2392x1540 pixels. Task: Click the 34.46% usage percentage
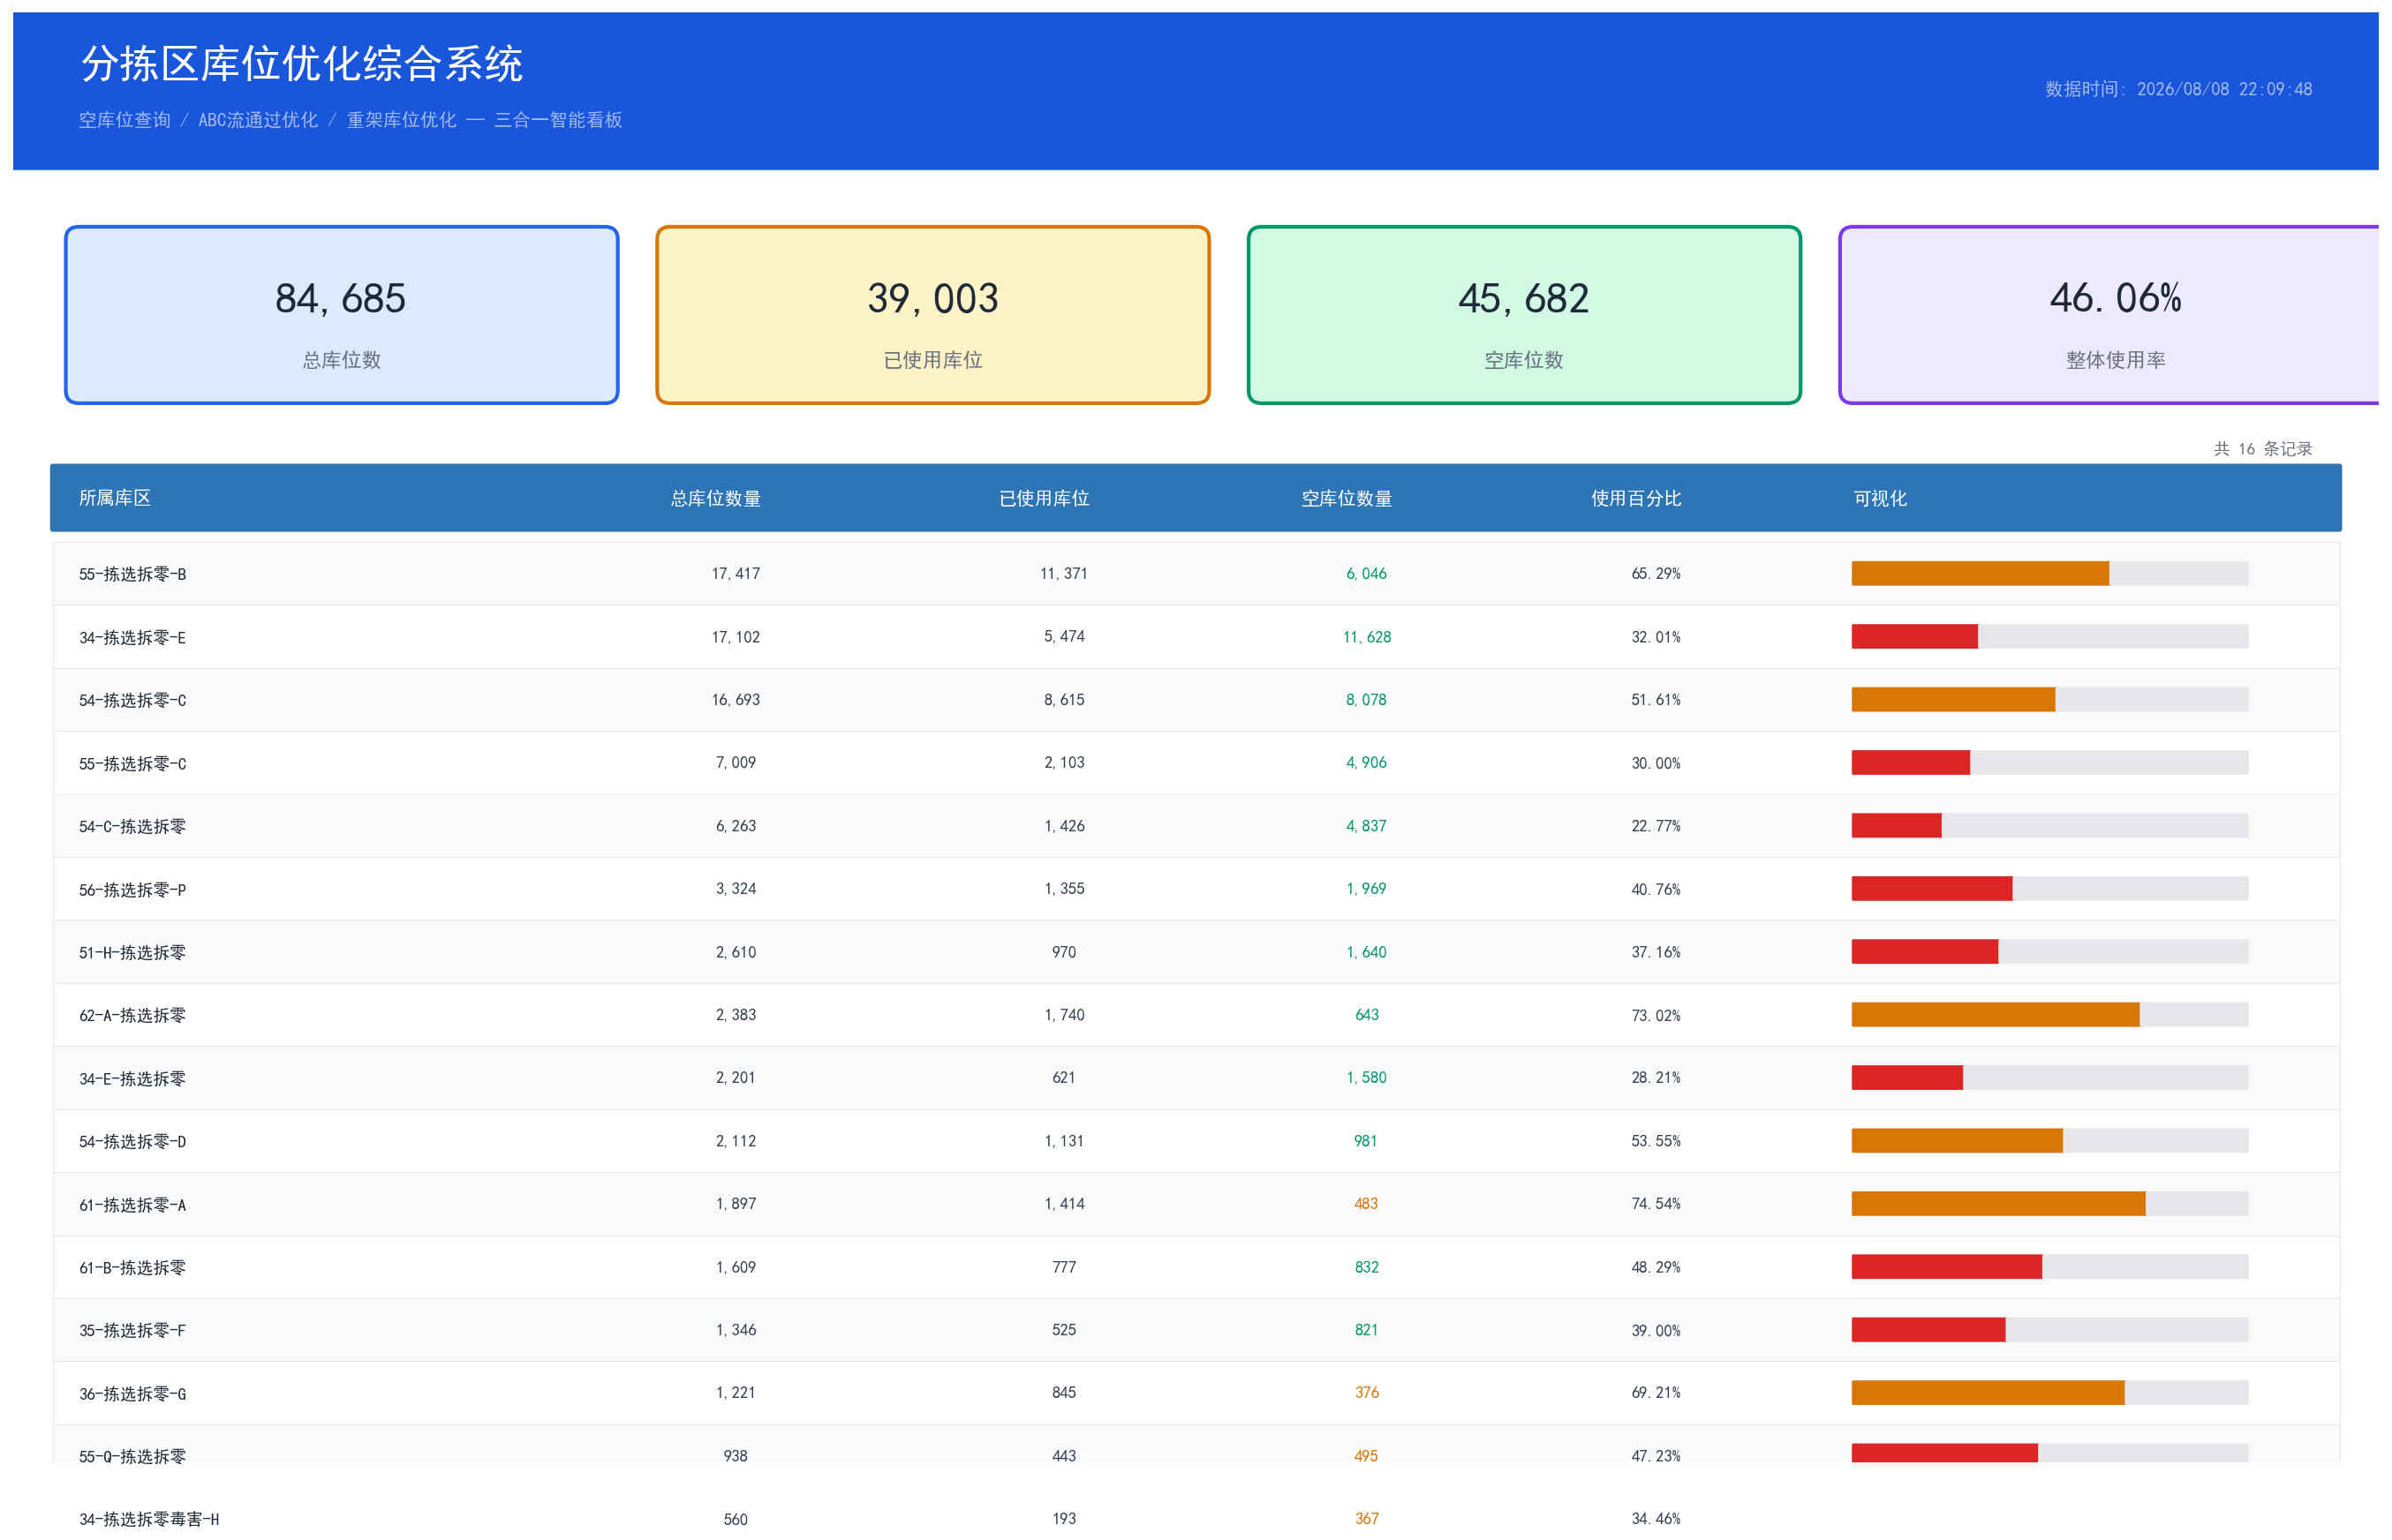[1656, 1518]
